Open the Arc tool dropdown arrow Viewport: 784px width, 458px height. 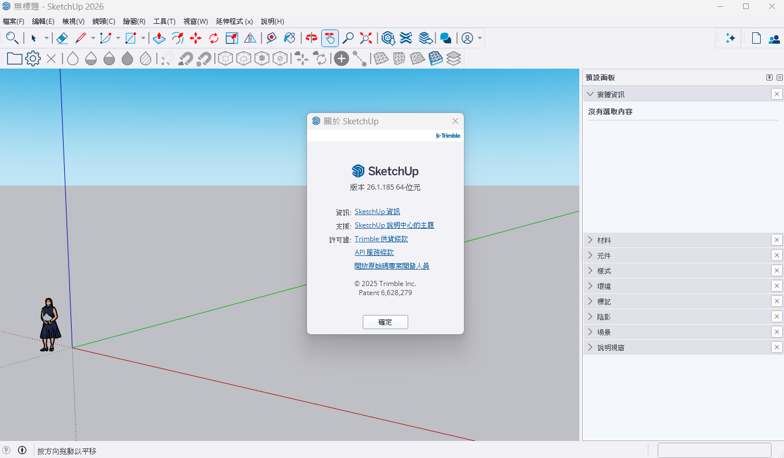[x=118, y=39]
